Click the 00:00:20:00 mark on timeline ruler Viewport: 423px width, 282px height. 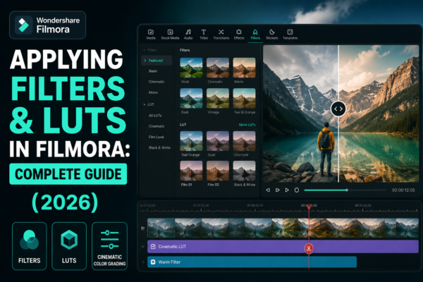(x=362, y=206)
